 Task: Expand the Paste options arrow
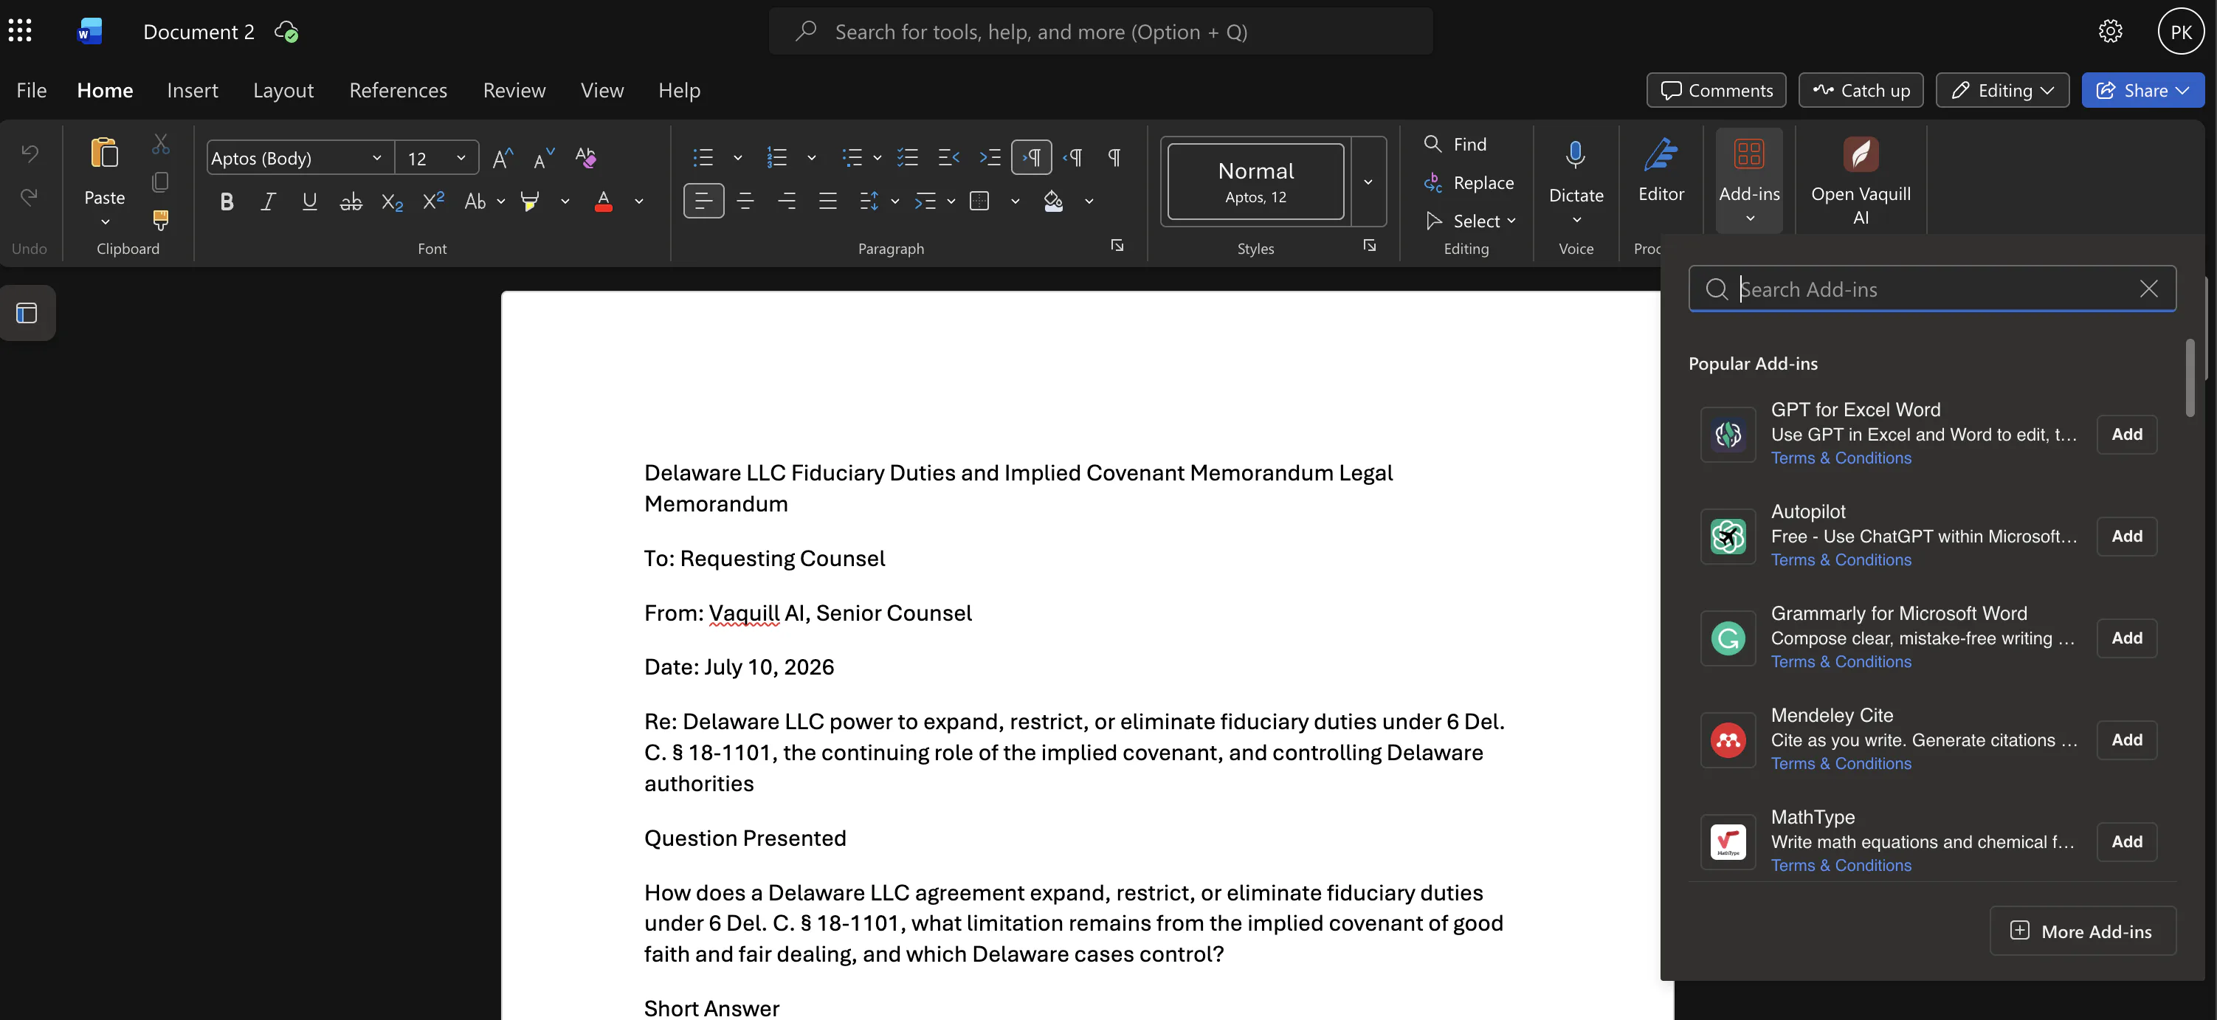pos(105,222)
